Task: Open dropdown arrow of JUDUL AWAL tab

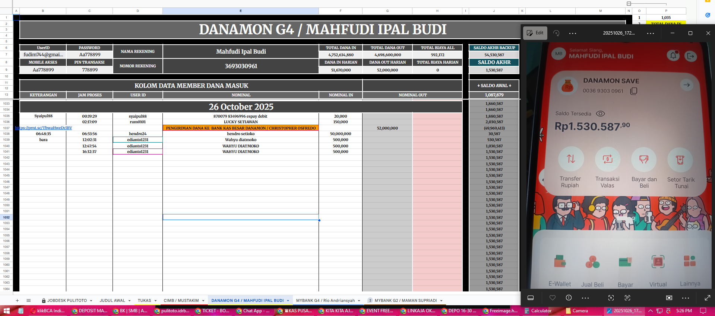Action: point(129,301)
